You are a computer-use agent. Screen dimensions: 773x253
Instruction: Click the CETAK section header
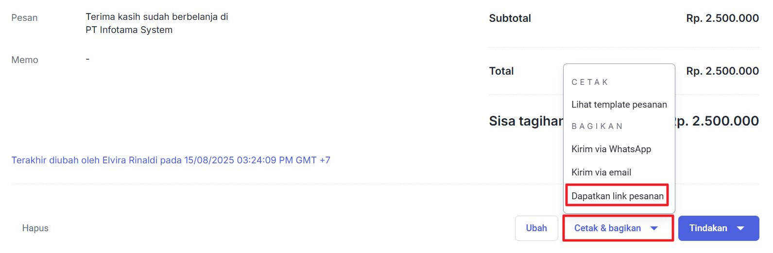(590, 82)
